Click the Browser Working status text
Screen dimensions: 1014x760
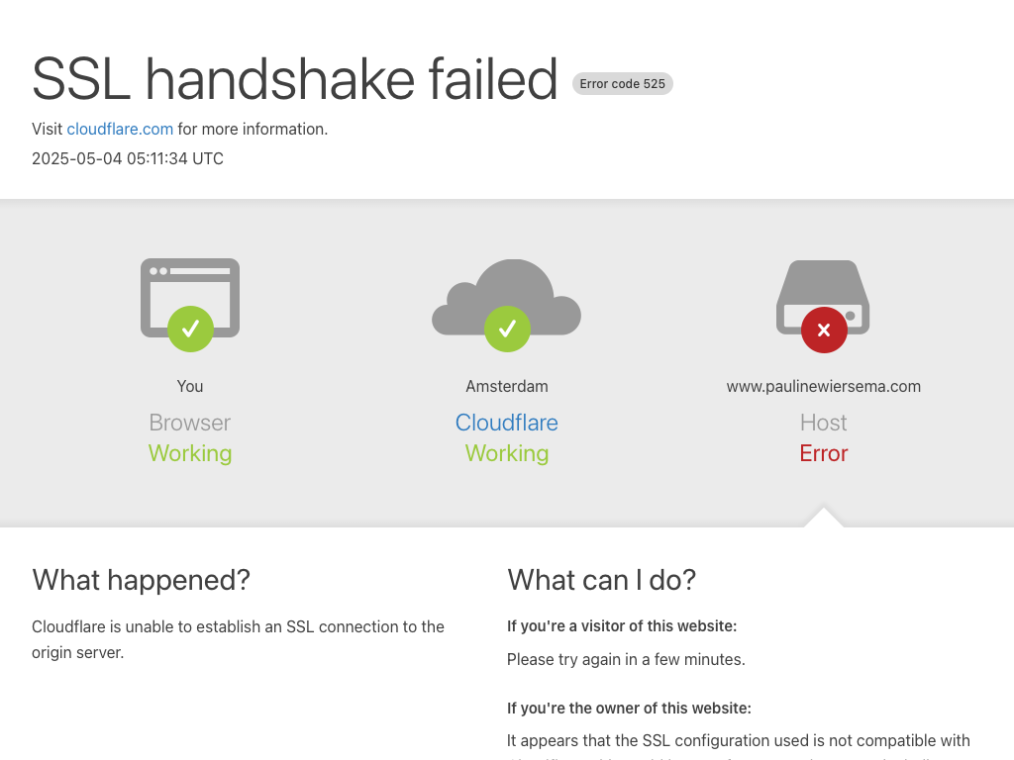click(190, 453)
